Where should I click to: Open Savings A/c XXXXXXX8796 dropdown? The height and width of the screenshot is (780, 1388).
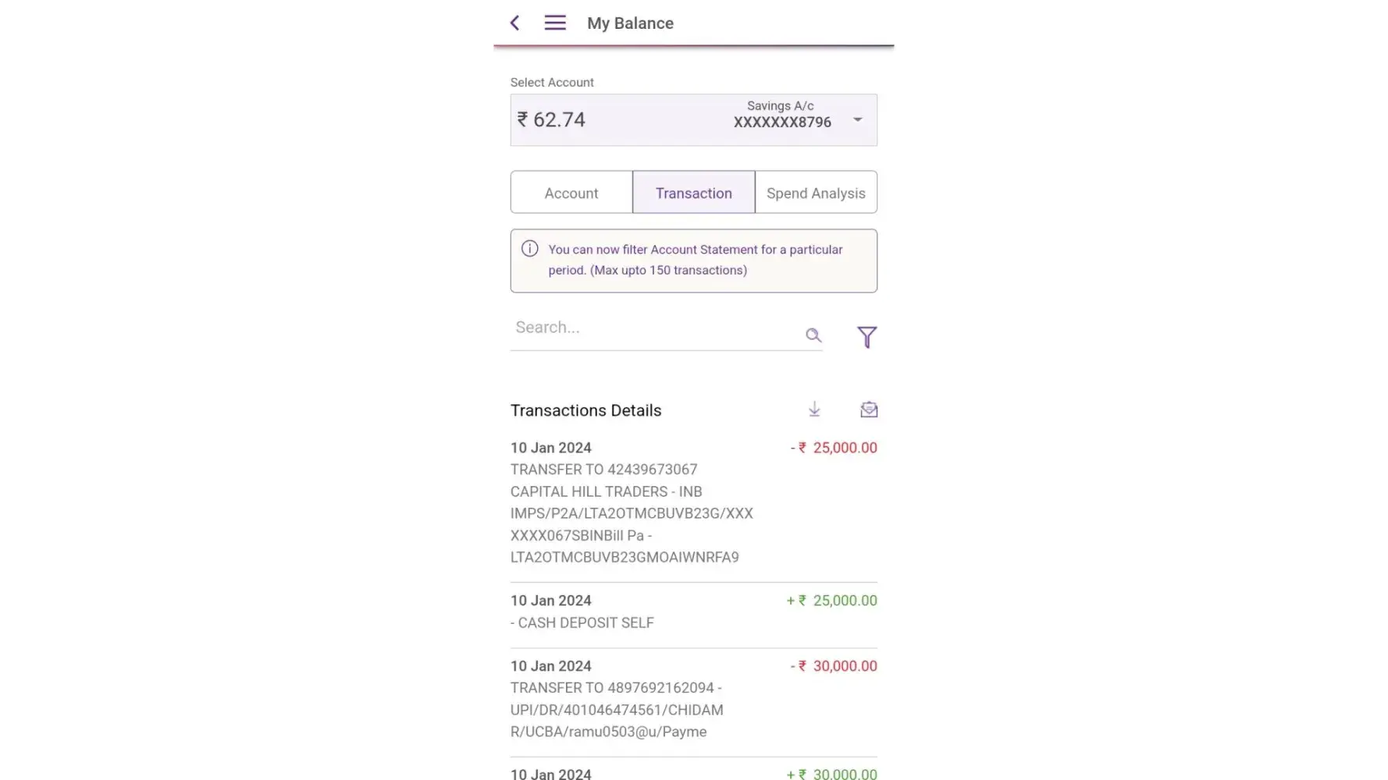[x=781, y=115]
